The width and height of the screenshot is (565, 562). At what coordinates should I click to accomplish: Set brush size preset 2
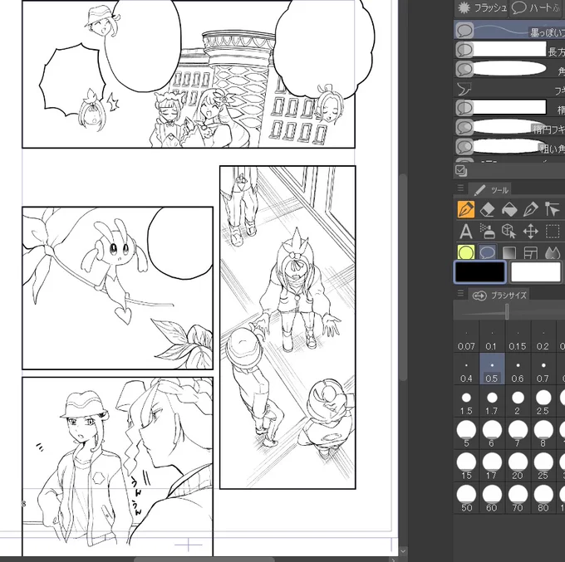coord(518,402)
